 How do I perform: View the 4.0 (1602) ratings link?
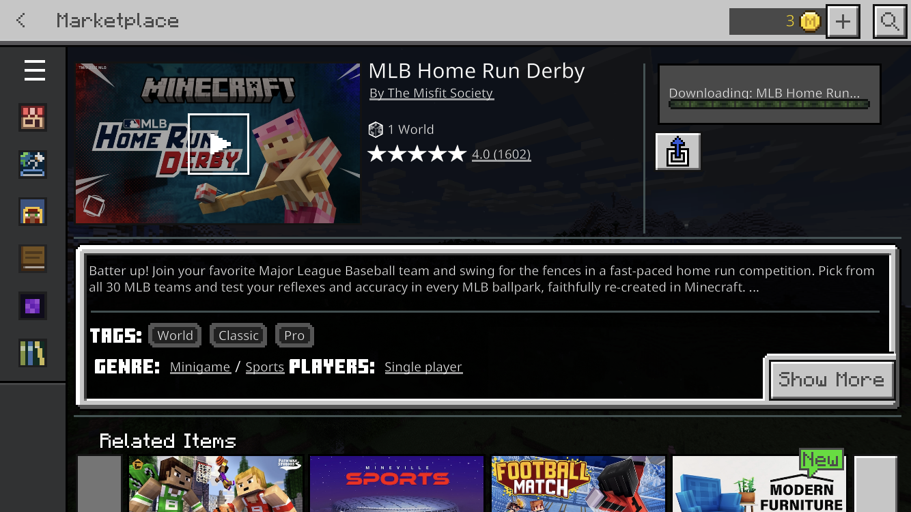point(501,154)
